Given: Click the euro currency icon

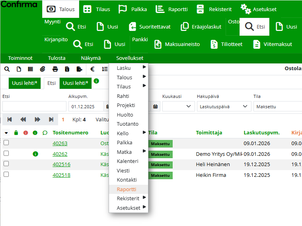Looking at the screenshot, I should point(92,69).
